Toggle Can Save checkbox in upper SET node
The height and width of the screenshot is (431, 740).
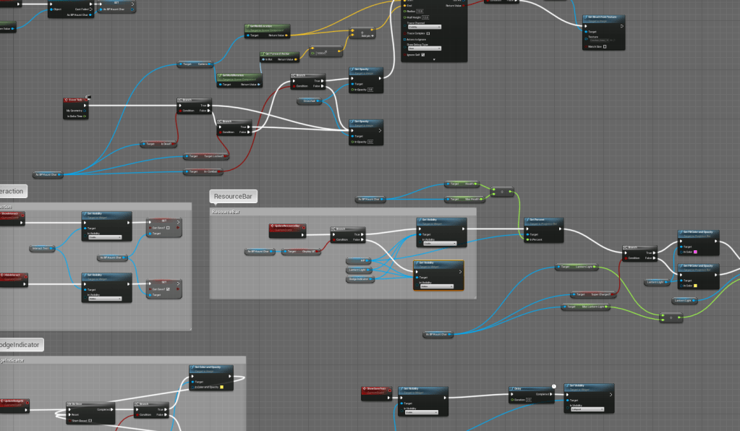click(x=168, y=226)
